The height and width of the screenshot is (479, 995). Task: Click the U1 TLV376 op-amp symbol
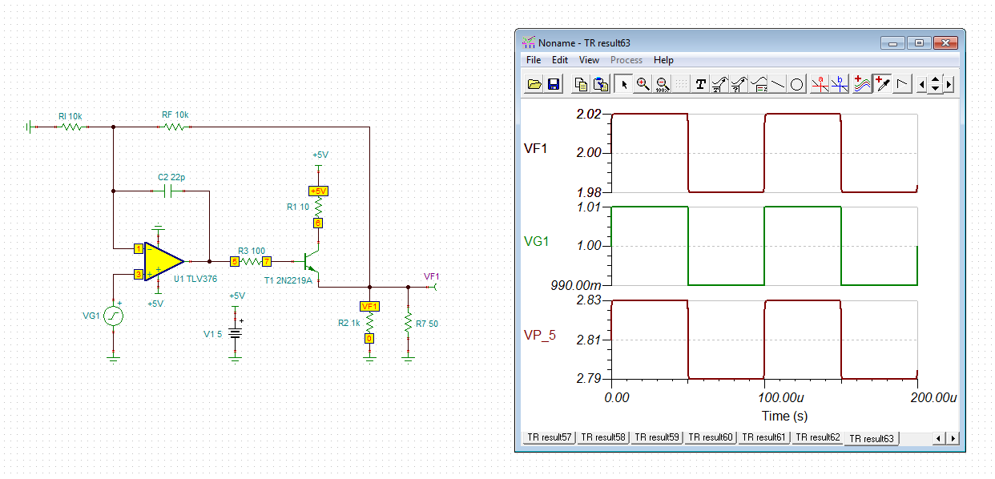163,260
